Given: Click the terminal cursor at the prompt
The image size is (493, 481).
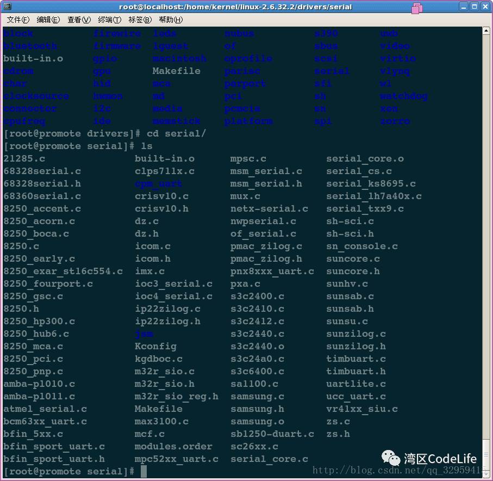Looking at the screenshot, I should point(143,471).
